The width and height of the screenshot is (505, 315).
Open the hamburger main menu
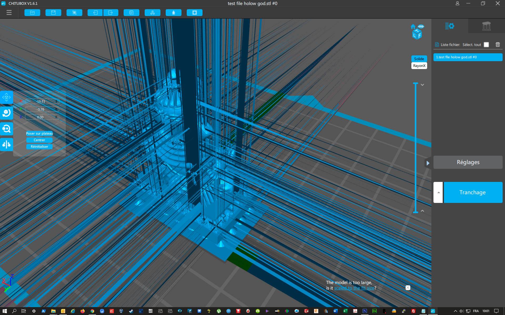click(9, 13)
